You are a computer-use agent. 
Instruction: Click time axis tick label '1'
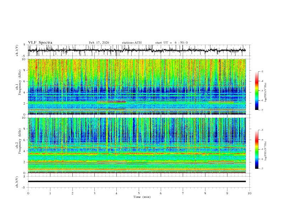[x=50, y=193]
